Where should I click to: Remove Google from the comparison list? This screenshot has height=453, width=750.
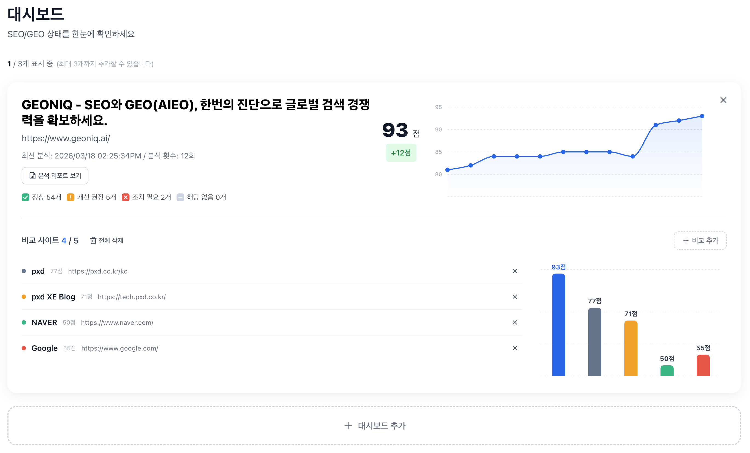pyautogui.click(x=514, y=348)
